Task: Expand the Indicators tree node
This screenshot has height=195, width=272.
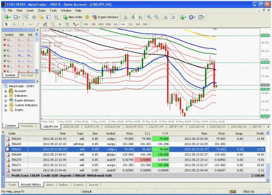Action: click(6, 96)
